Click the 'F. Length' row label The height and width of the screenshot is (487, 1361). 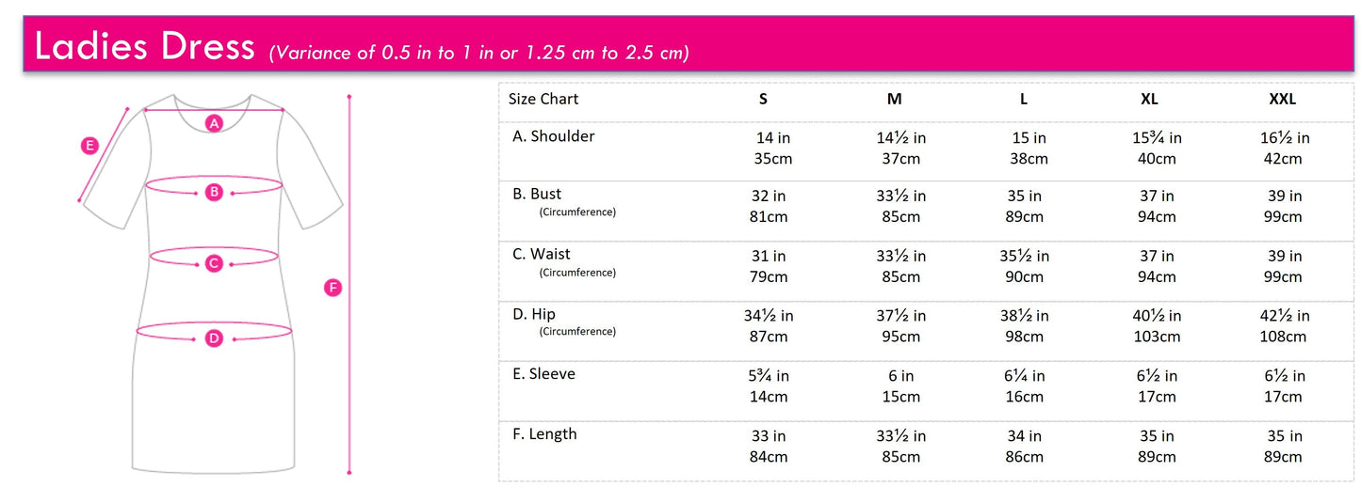(544, 434)
